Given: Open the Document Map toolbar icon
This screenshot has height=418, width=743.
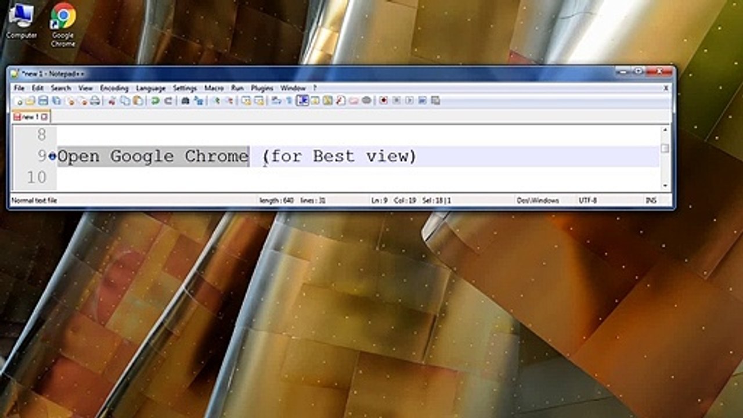Looking at the screenshot, I should [327, 100].
